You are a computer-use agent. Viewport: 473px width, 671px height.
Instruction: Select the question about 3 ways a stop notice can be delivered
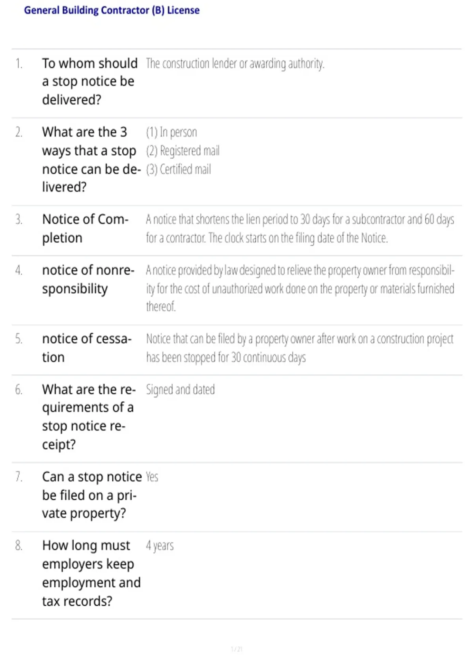tap(91, 159)
